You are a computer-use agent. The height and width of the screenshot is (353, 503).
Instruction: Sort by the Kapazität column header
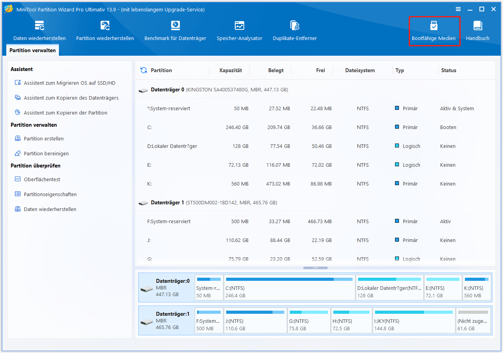pos(230,70)
